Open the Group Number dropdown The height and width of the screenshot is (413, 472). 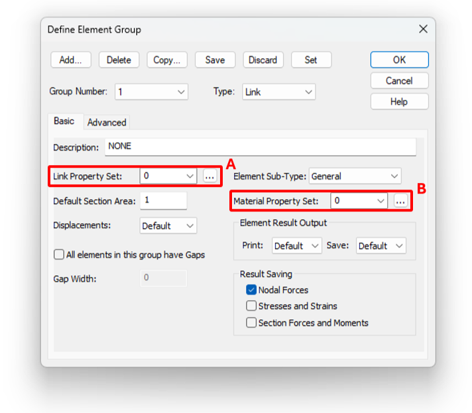tap(151, 91)
